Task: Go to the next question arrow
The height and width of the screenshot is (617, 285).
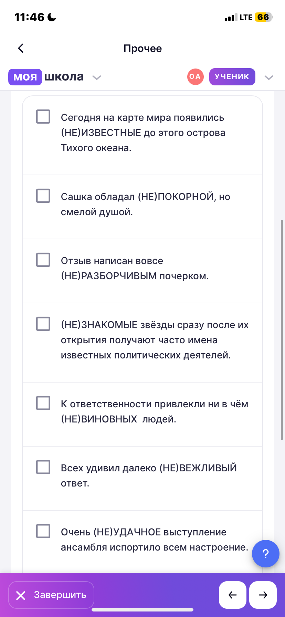Action: point(263,595)
